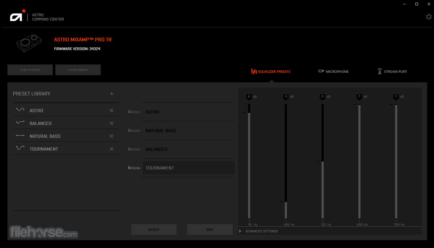Click the 7 dB box above 7001 Hz
This screenshot has width=434, height=248.
396,97
